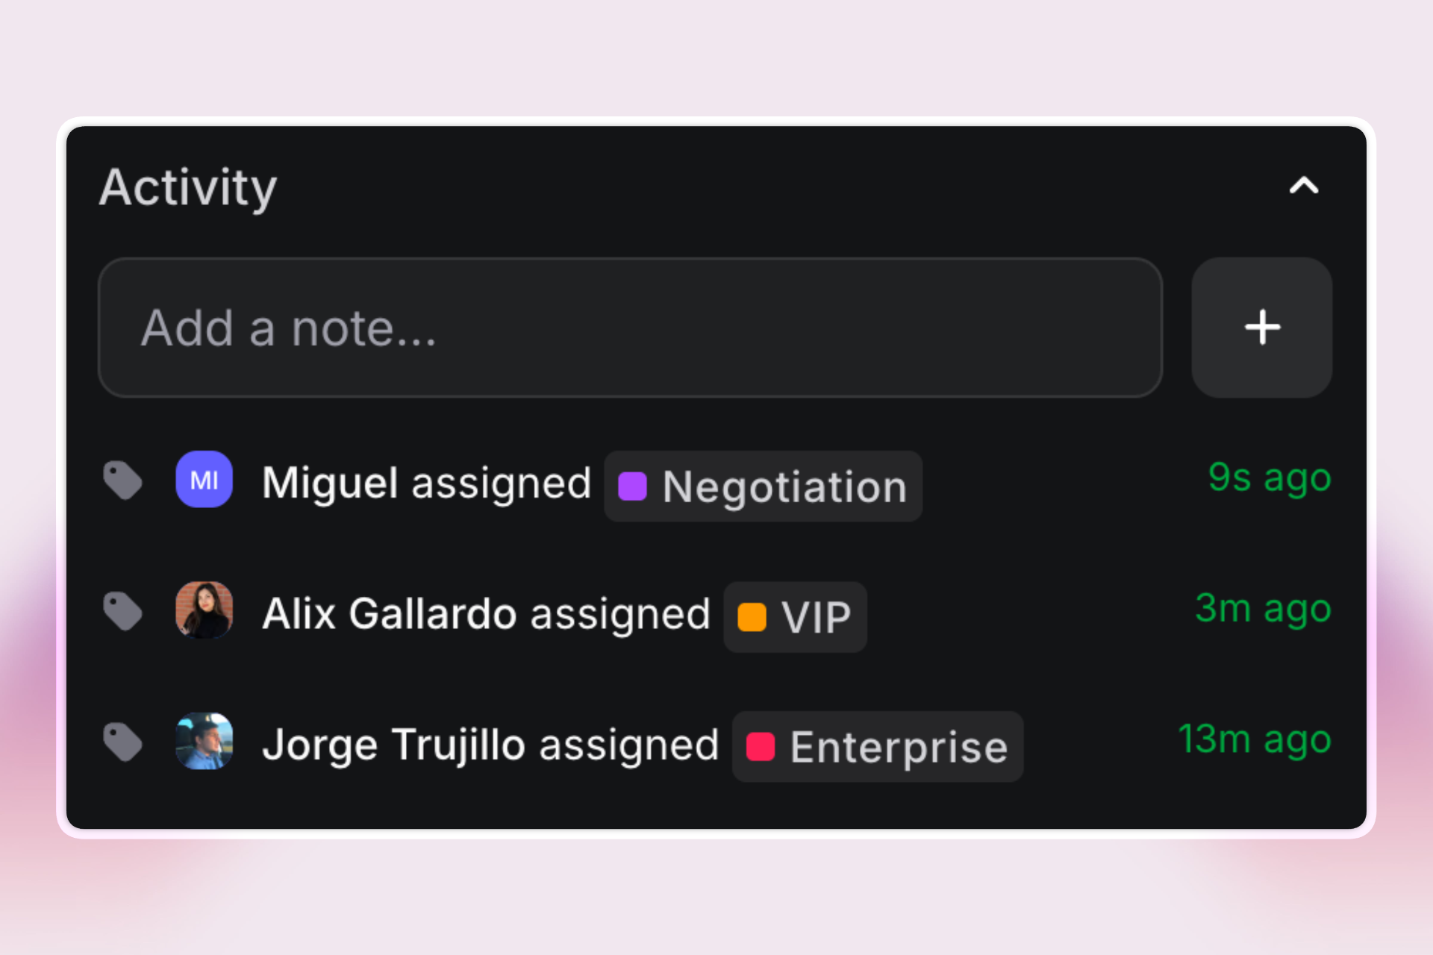The image size is (1433, 955).
Task: Click the plus icon to add a note
Action: tap(1261, 328)
